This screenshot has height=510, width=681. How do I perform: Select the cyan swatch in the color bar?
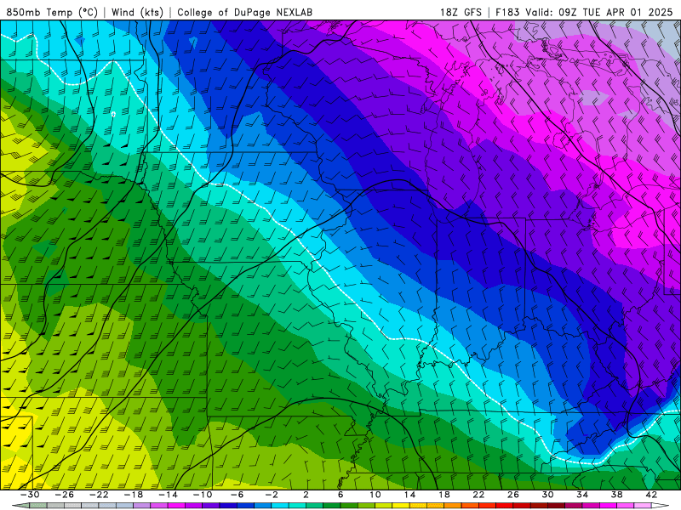280,506
